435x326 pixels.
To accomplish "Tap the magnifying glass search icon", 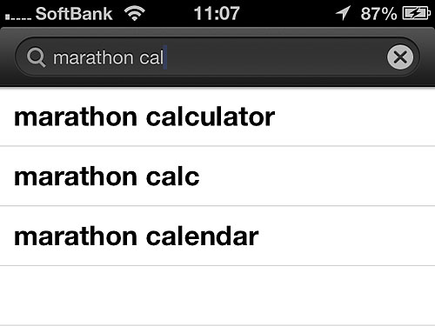I will click(36, 57).
